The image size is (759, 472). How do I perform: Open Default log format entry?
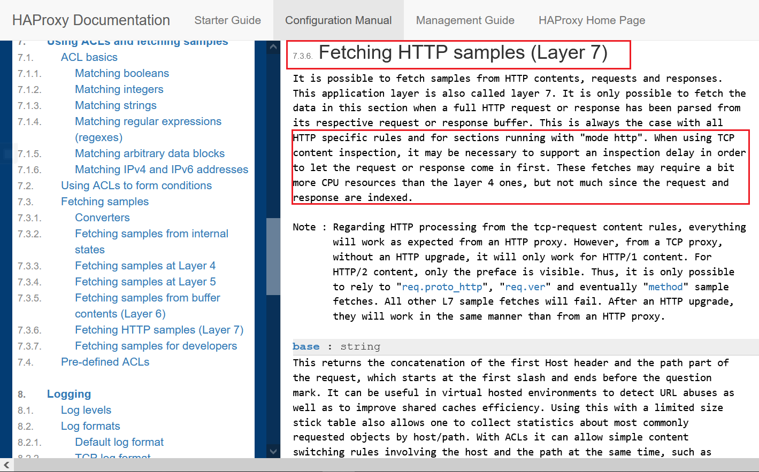[119, 442]
